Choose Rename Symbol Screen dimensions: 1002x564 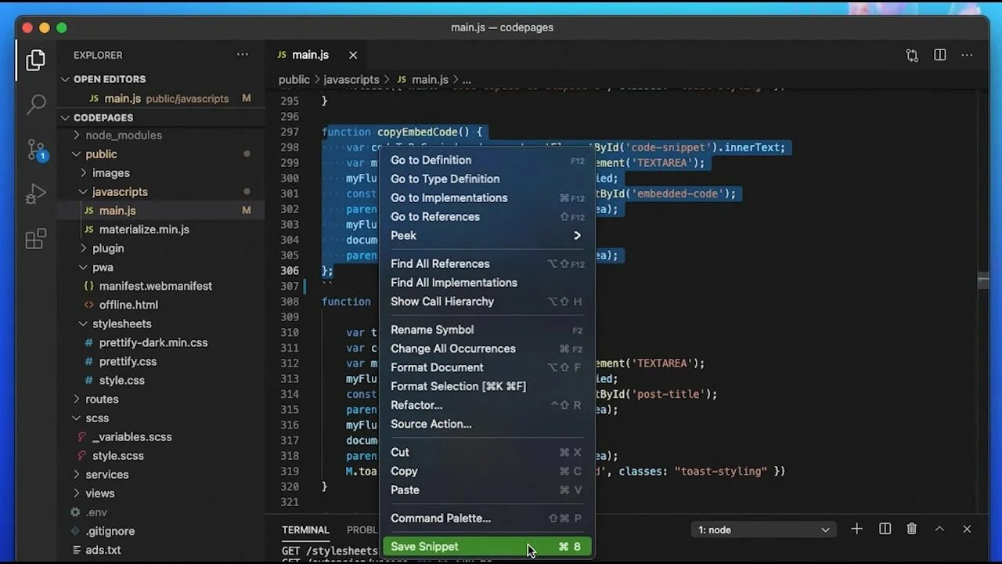click(487, 329)
